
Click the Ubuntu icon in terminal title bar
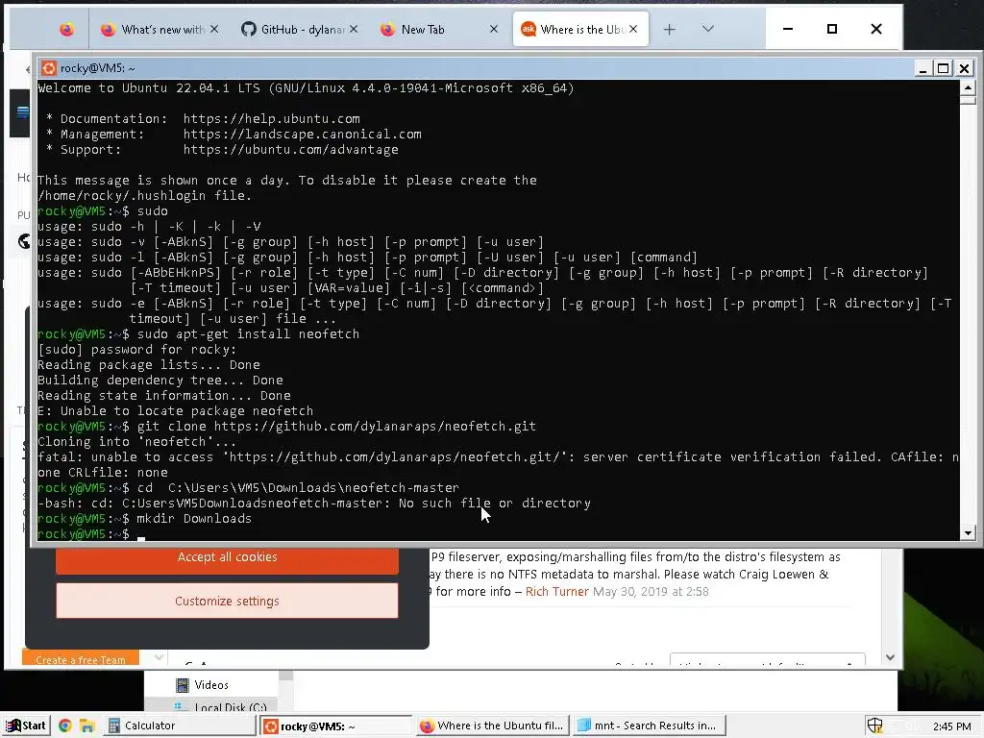[x=49, y=68]
